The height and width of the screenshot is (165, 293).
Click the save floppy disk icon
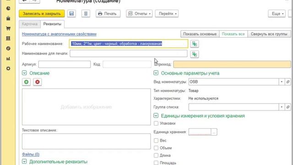point(71,14)
